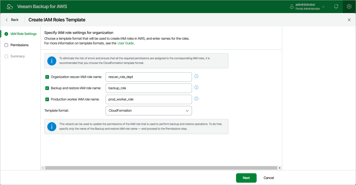Open the Template format CloudFormation dropdown
This screenshot has height=185, width=356.
pyautogui.click(x=149, y=111)
